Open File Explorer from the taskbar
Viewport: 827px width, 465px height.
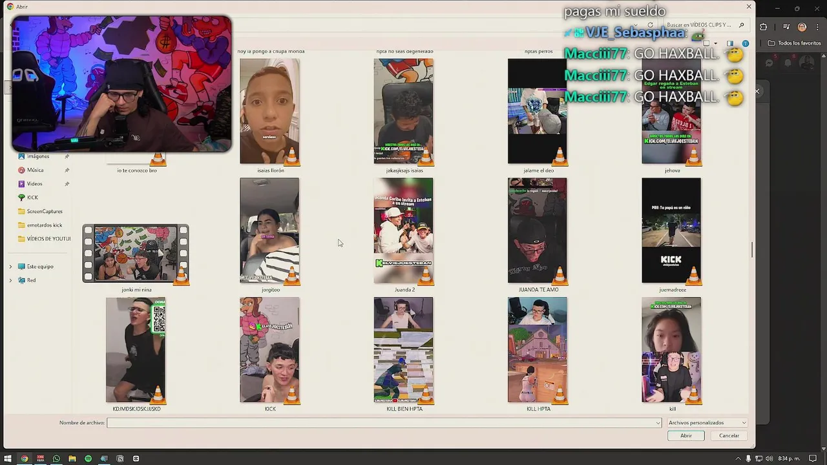pos(72,459)
